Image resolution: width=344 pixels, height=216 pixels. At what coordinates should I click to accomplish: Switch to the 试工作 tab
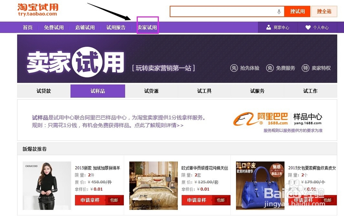point(310,91)
